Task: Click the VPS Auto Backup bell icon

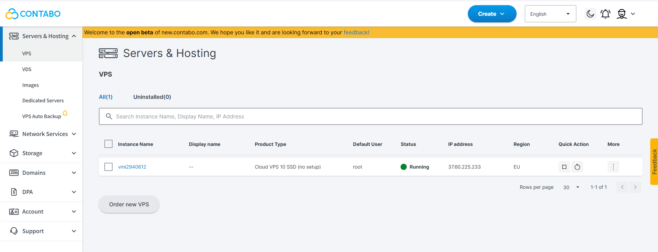Action: coord(65,113)
